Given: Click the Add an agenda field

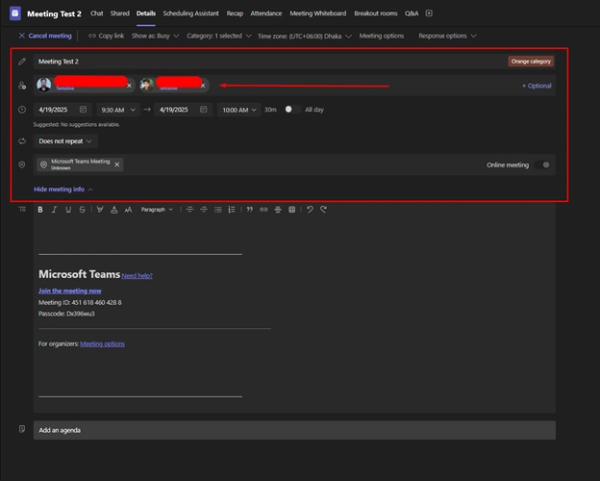Looking at the screenshot, I should [294, 430].
